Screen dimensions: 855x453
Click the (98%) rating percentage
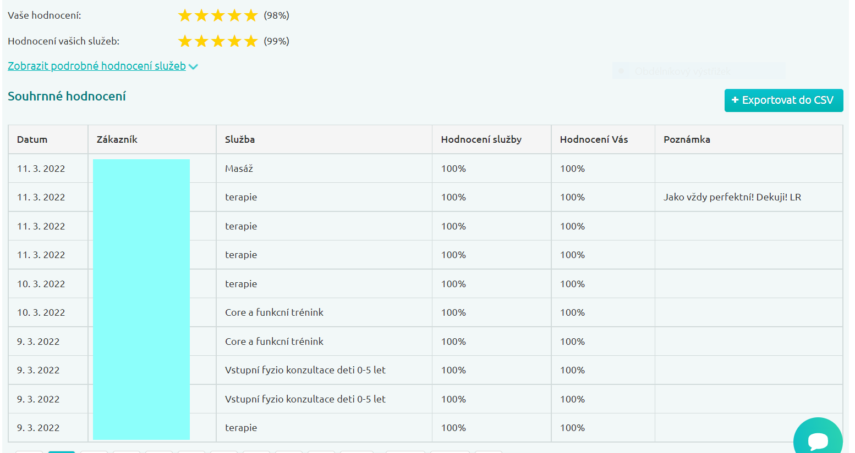pos(277,15)
